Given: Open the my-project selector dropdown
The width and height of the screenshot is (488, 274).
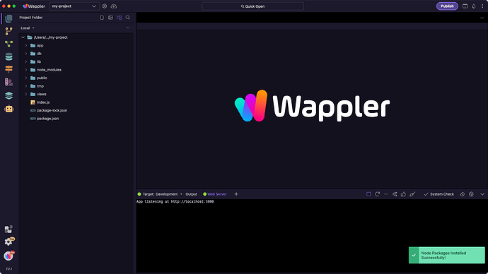Looking at the screenshot, I should [74, 6].
